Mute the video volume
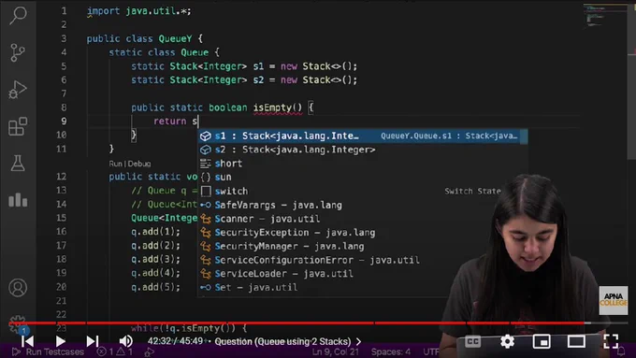 coord(125,341)
